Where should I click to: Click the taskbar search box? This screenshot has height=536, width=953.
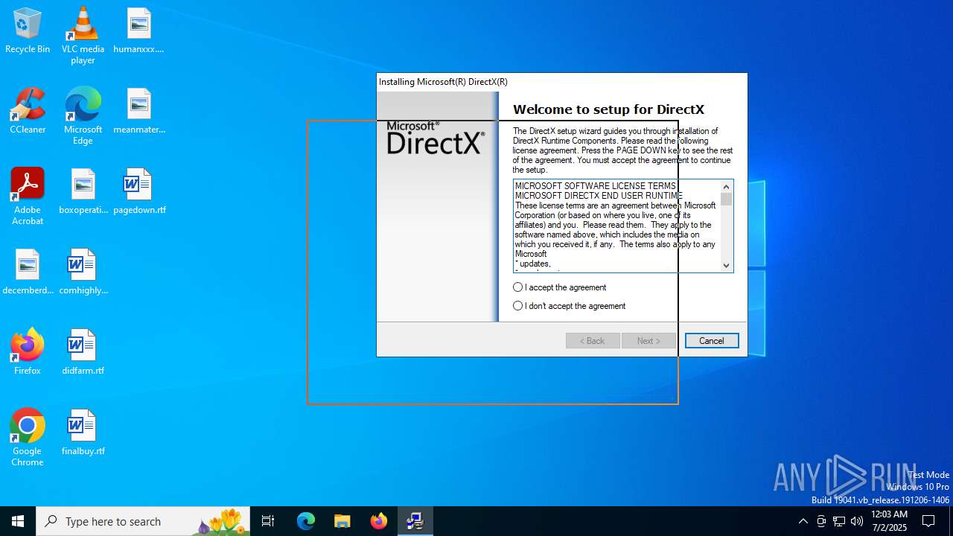pos(143,521)
